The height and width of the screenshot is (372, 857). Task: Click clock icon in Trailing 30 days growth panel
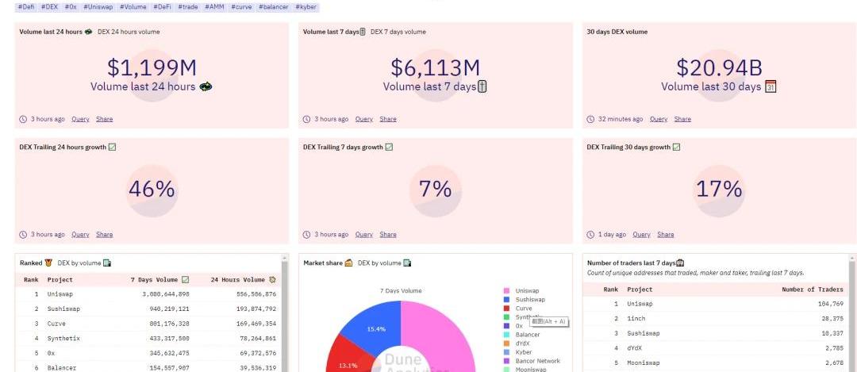[590, 235]
